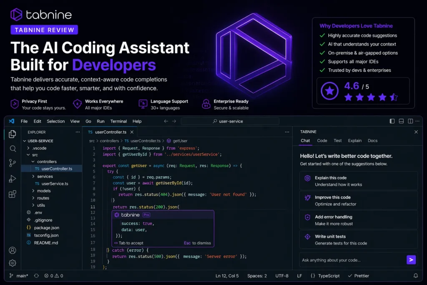Click Spaces: 2 indentation setting
The height and width of the screenshot is (285, 427).
[x=257, y=276]
